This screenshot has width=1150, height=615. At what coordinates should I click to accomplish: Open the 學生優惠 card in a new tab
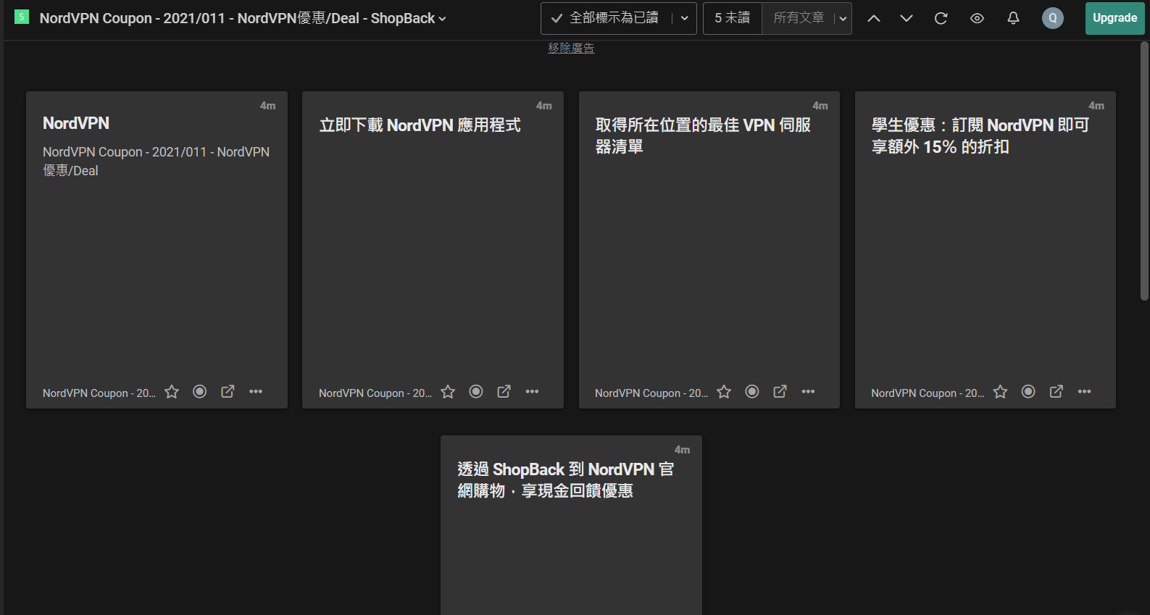(x=1057, y=392)
